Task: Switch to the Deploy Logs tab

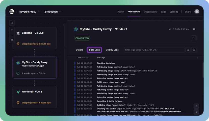Action: click(x=112, y=50)
